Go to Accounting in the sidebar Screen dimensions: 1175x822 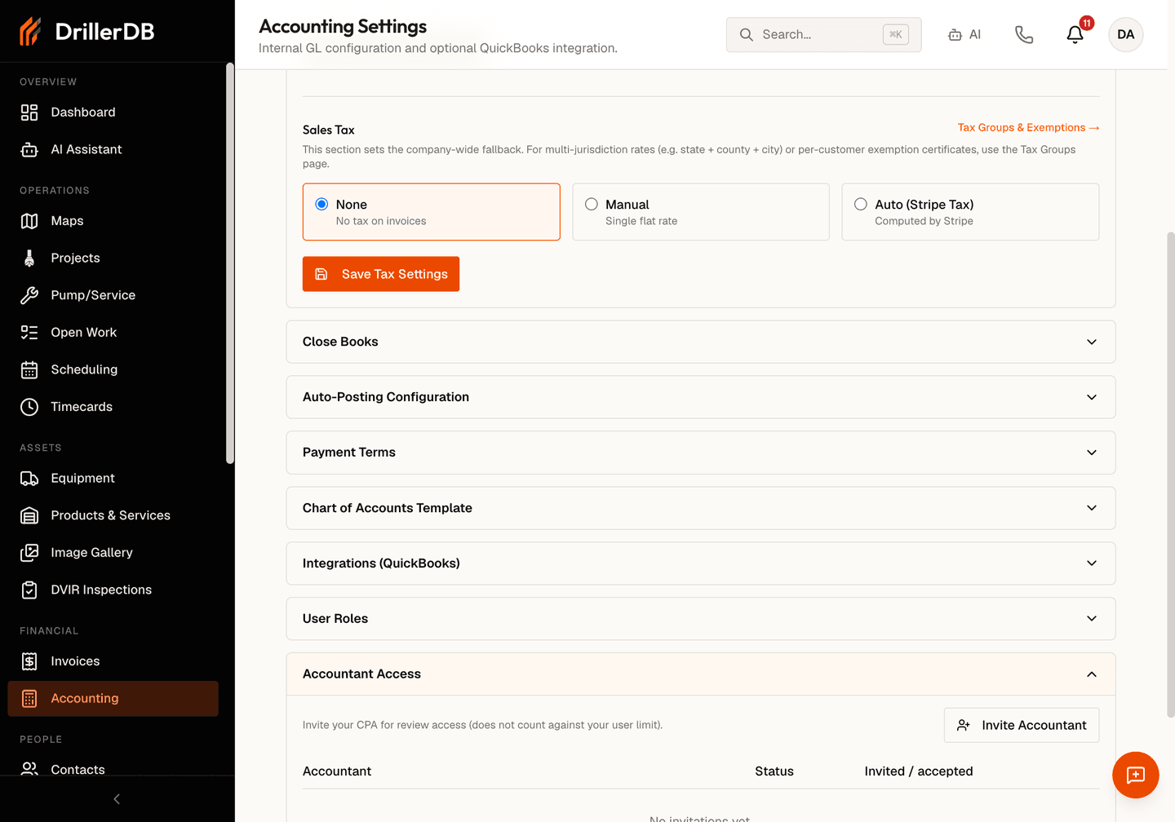tap(113, 699)
